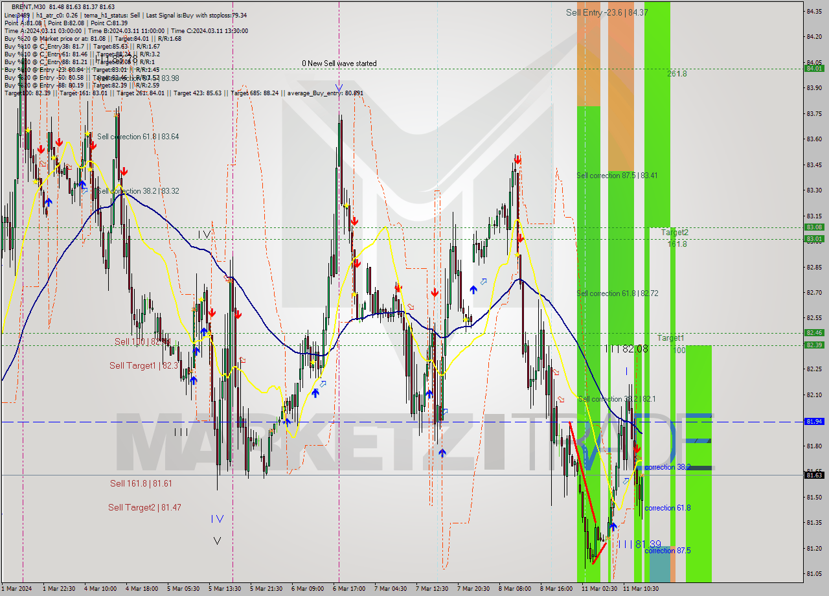
Task: Click the 84.35 price axis value
Action: click(814, 11)
